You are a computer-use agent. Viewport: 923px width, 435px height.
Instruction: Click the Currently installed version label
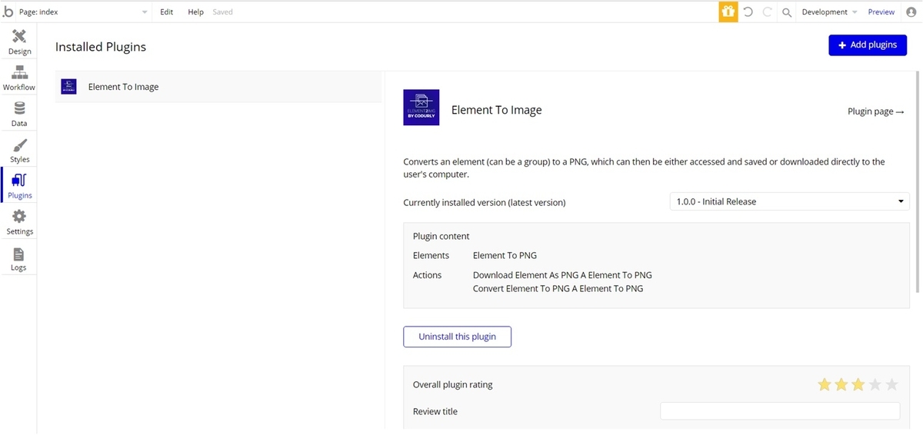tap(485, 202)
